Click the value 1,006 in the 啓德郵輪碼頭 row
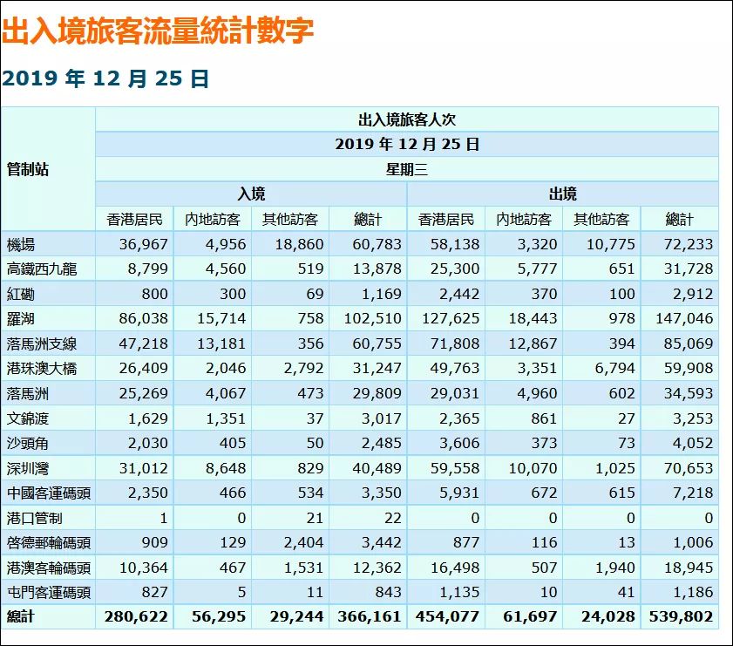The width and height of the screenshot is (733, 646). (x=693, y=543)
